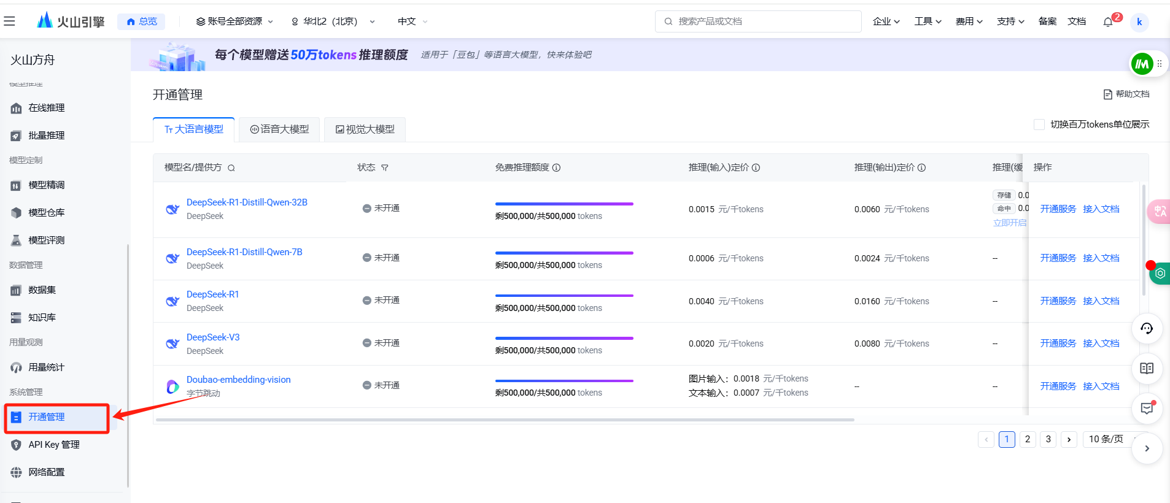1170x503 pixels.
Task: Click the 模型精调 sidebar icon
Action: 17,185
